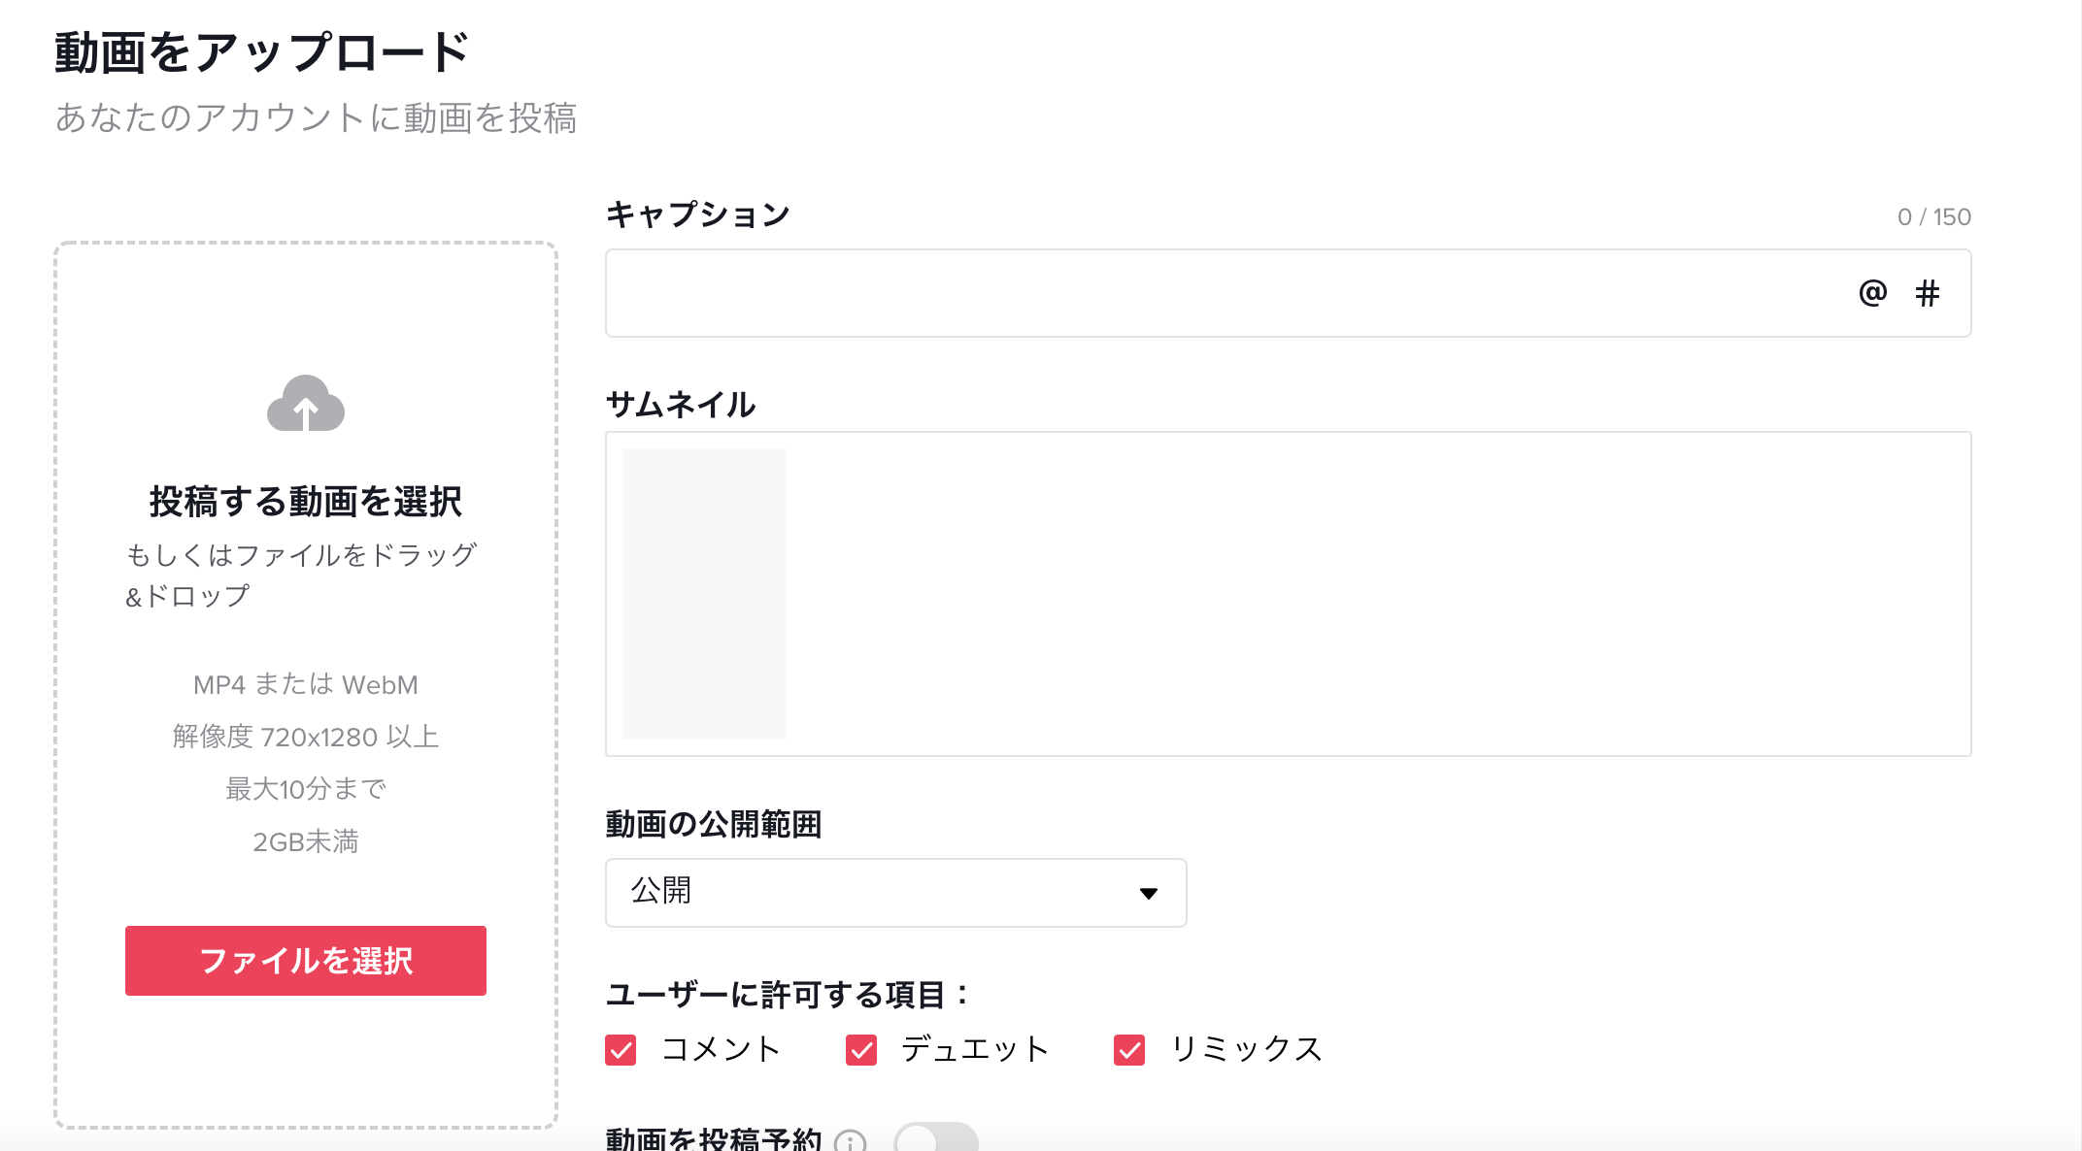This screenshot has height=1151, width=2082.
Task: Click into the キャプション input field
Action: click(1224, 293)
